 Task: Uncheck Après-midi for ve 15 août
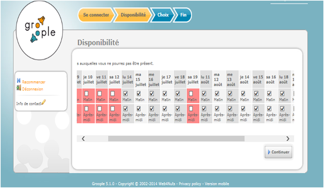pyautogui.click(x=256, y=108)
